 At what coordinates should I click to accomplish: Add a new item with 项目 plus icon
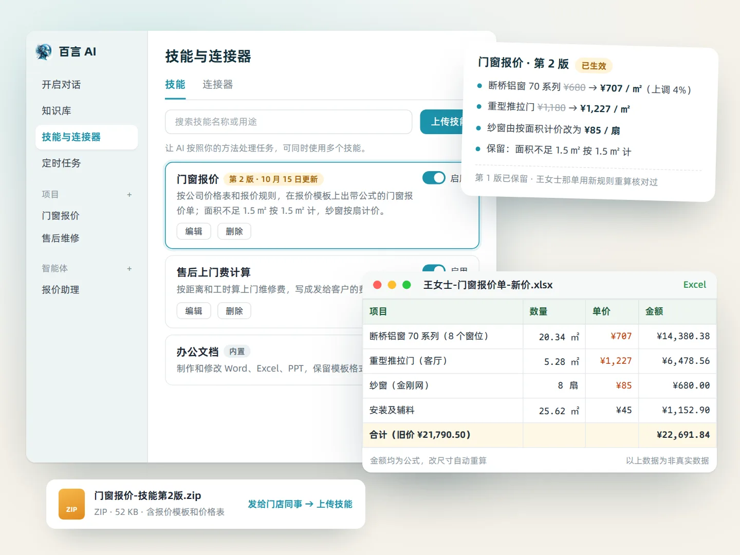tap(129, 195)
